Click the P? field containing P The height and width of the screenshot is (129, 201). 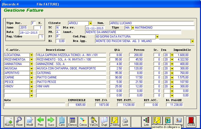coord(58,37)
